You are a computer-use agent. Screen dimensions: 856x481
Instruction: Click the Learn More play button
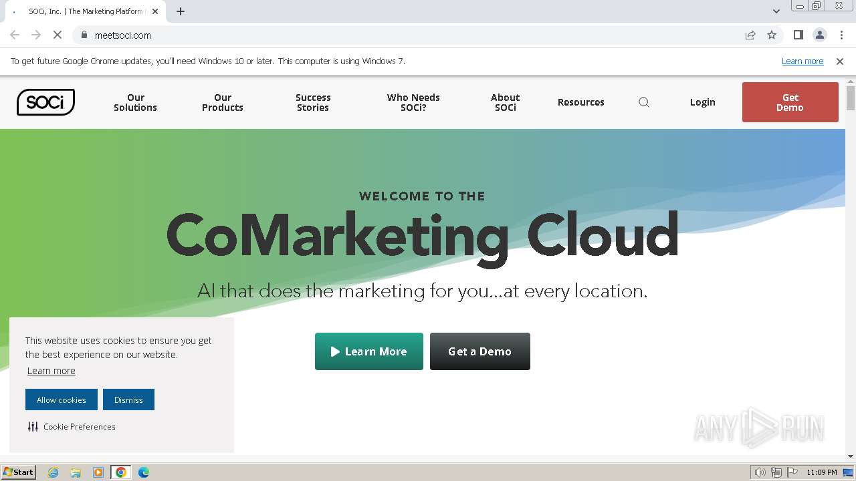click(369, 351)
